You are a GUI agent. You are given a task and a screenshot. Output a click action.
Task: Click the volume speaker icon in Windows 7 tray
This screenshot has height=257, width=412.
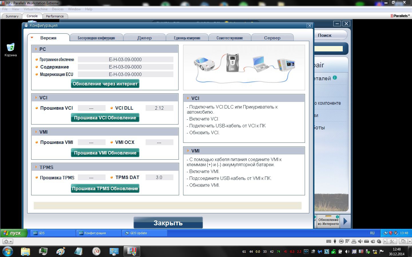click(347, 252)
